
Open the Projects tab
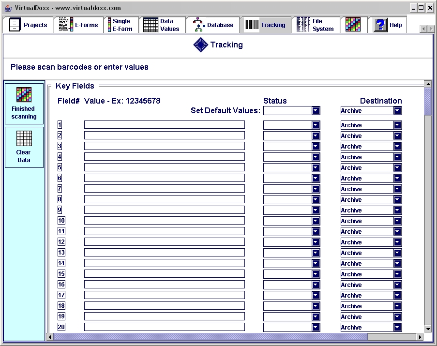[28, 25]
